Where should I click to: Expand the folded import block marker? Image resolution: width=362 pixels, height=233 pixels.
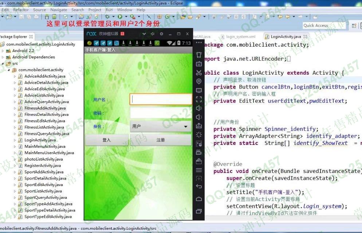point(288,59)
